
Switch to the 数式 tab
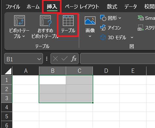click(x=112, y=7)
